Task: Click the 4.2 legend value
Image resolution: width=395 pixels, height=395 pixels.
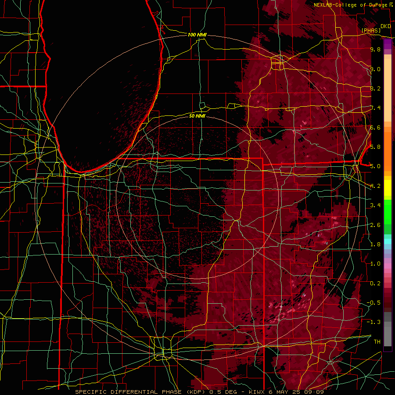Action: pos(375,186)
